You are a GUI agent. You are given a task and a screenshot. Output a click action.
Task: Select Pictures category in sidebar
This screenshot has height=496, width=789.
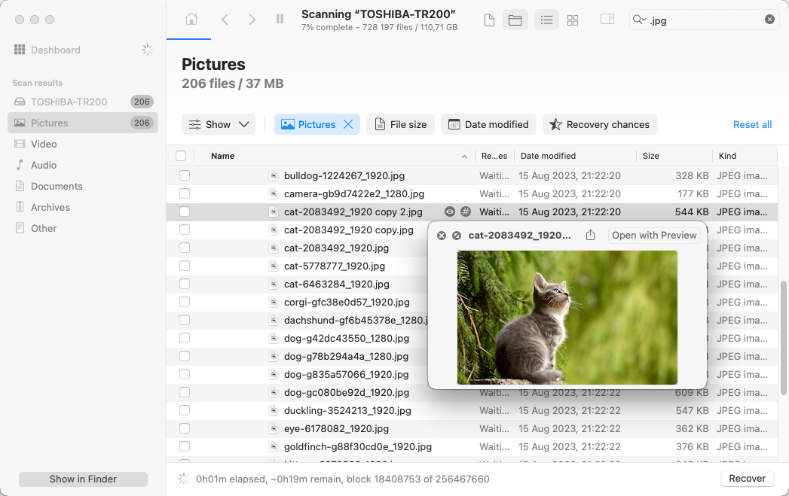click(x=83, y=123)
